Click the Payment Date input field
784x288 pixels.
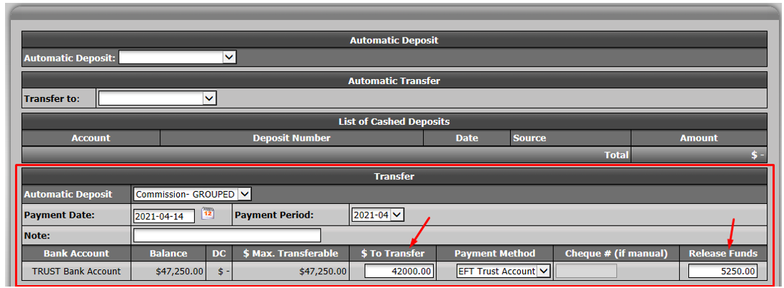point(164,216)
